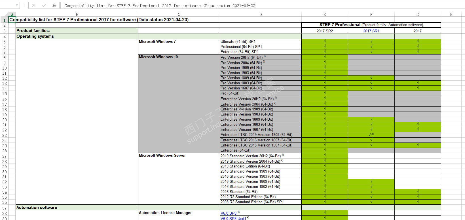Click 'Pro Version 1909 (64-Bit)' cell
The height and width of the screenshot is (220, 465).
261,68
